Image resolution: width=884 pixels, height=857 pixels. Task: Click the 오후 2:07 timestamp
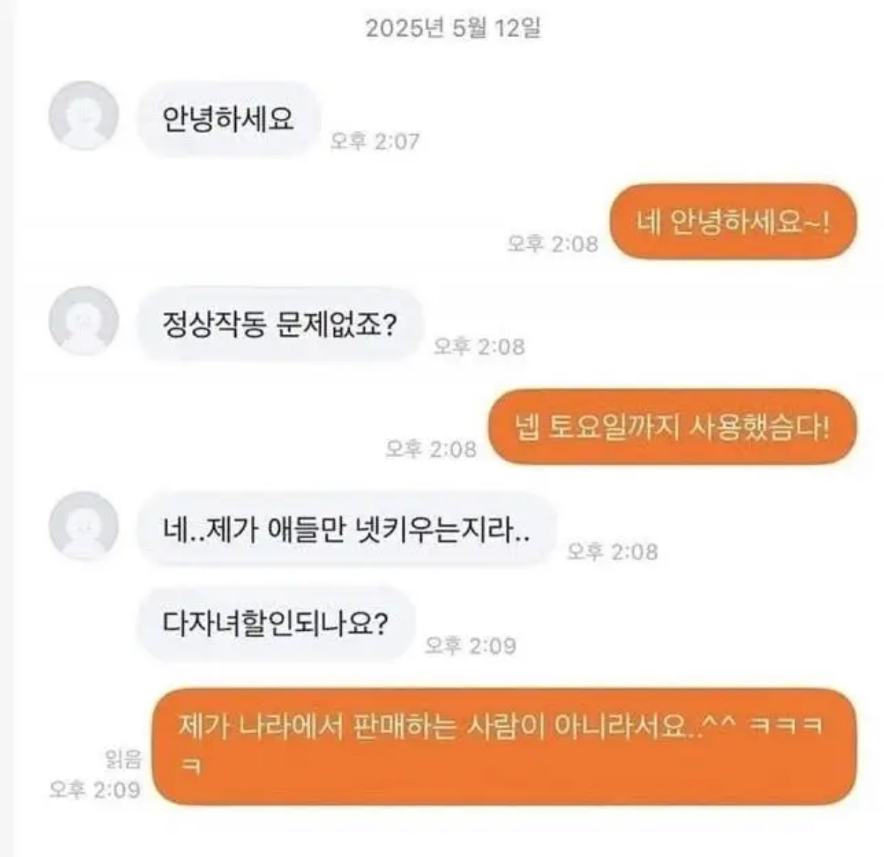click(x=375, y=141)
